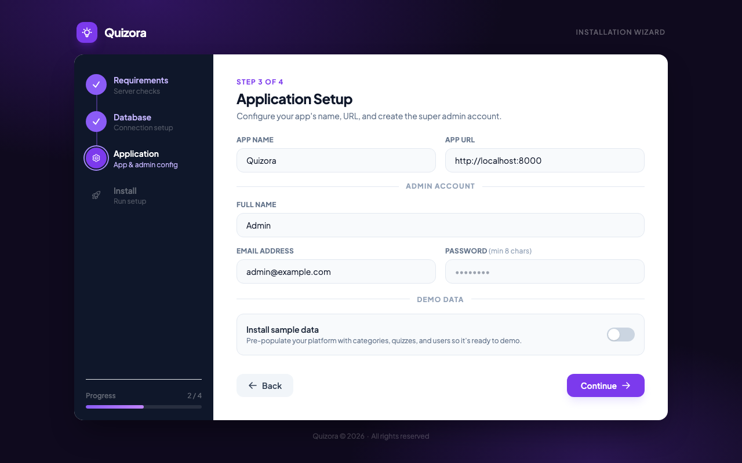Click the App & admin config subtitle
This screenshot has height=463, width=742.
(146, 165)
